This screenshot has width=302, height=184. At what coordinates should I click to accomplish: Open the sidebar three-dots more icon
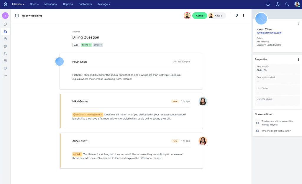click(5, 76)
